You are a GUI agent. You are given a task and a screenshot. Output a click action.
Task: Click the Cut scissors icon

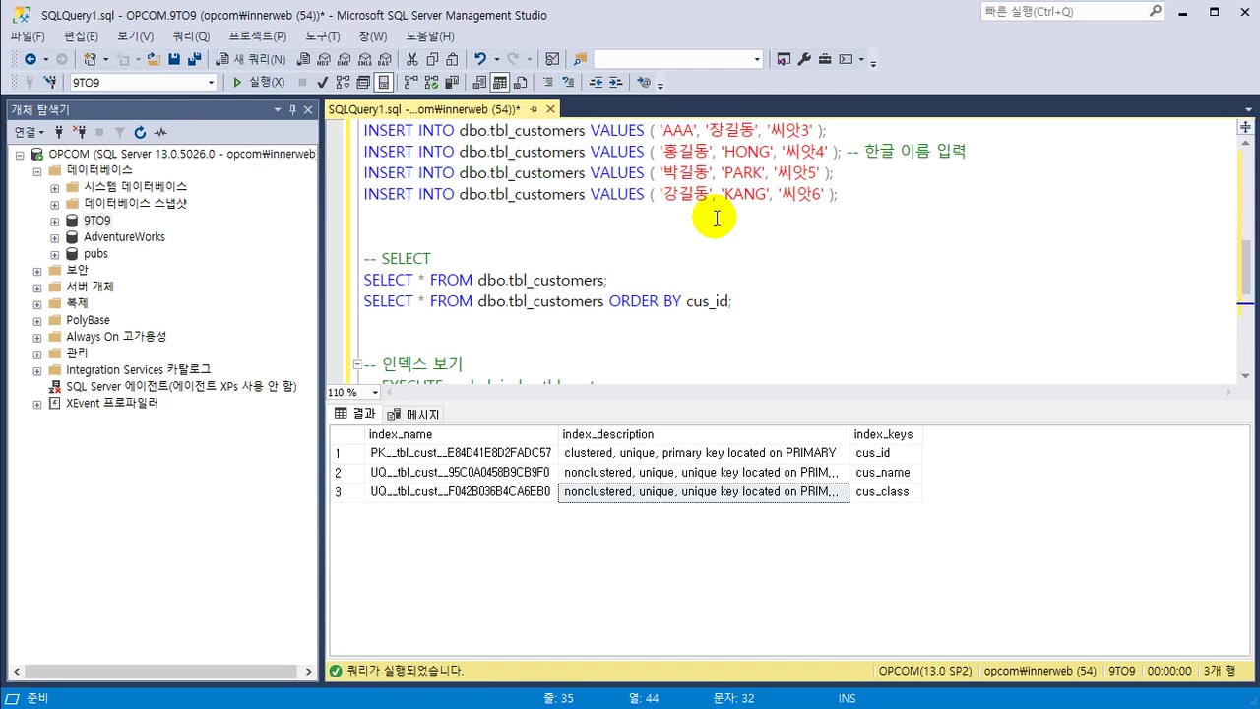click(x=412, y=59)
